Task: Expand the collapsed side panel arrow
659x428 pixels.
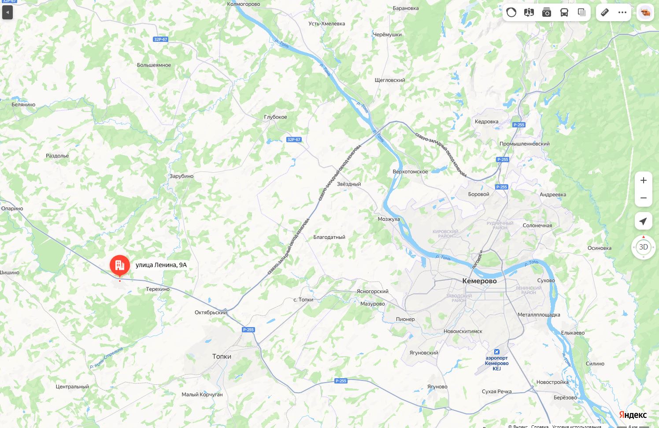Action: (x=7, y=12)
